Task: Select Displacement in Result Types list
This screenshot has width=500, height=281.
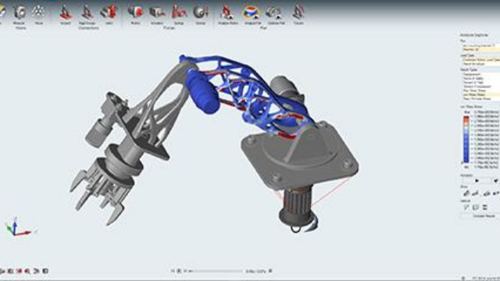Action: (481, 74)
